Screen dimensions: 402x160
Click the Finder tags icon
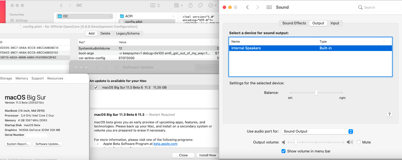pyautogui.click(x=200, y=5)
